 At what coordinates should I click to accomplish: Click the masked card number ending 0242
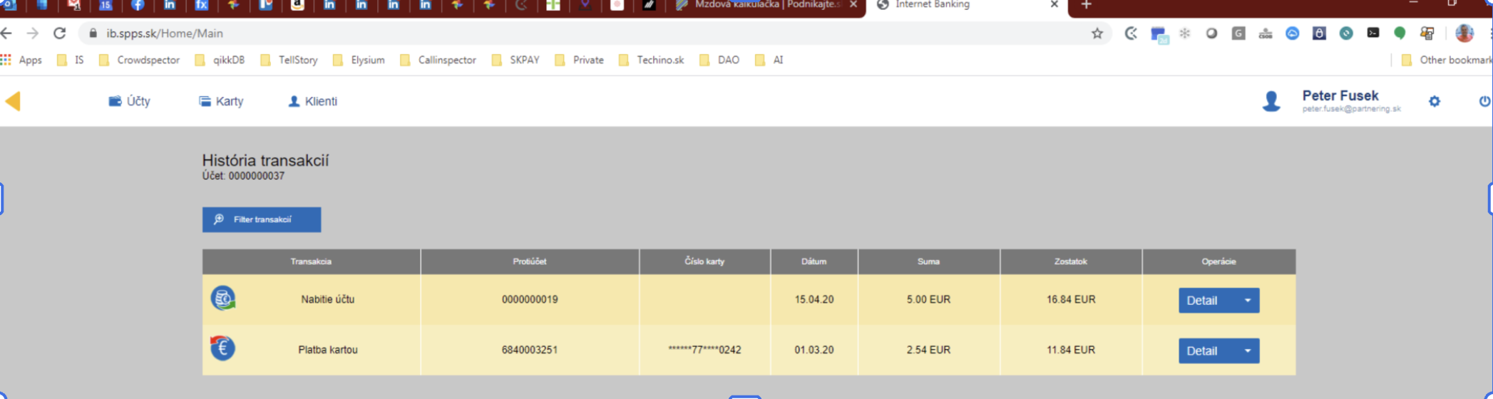tap(704, 350)
